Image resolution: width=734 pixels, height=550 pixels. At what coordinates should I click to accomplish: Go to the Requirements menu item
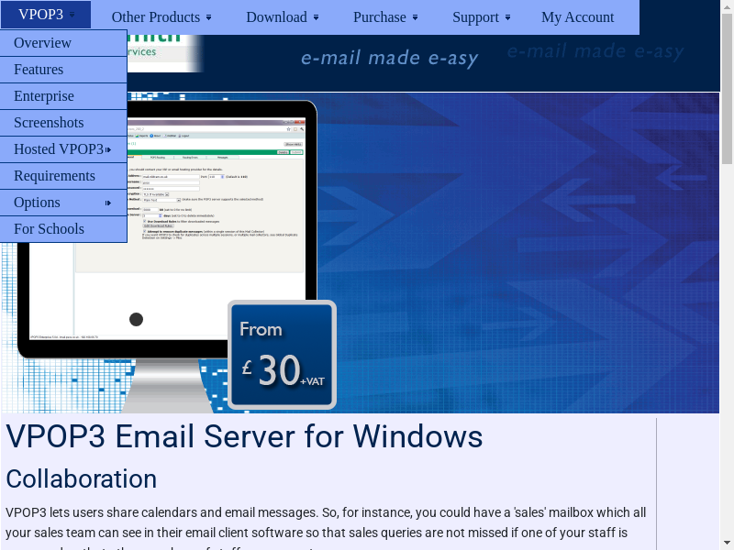pyautogui.click(x=63, y=176)
